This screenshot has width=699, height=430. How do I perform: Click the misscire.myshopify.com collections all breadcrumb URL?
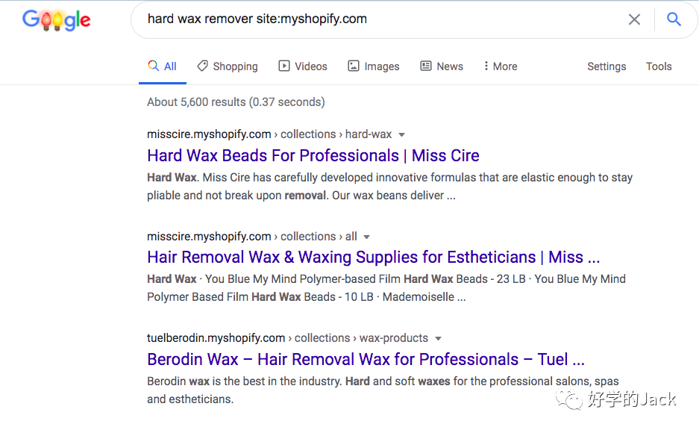coord(252,237)
